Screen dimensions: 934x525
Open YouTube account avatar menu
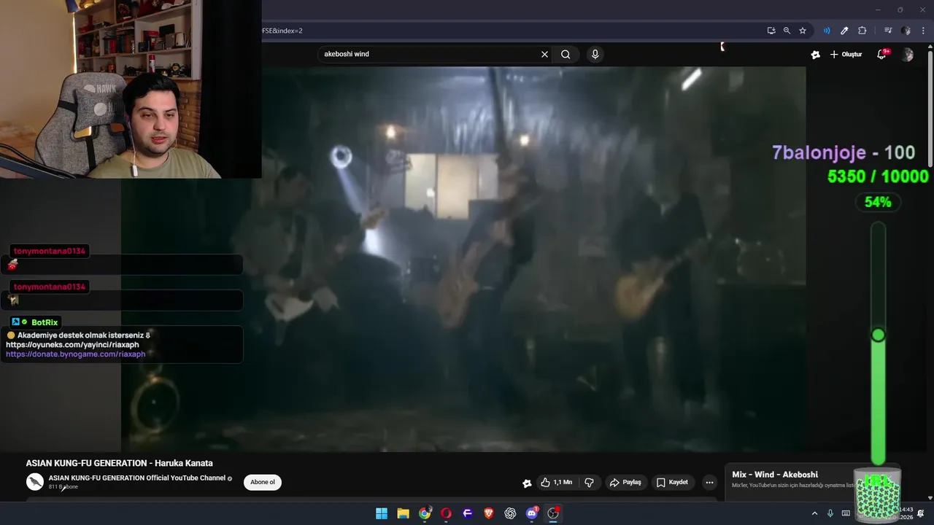[x=908, y=55]
